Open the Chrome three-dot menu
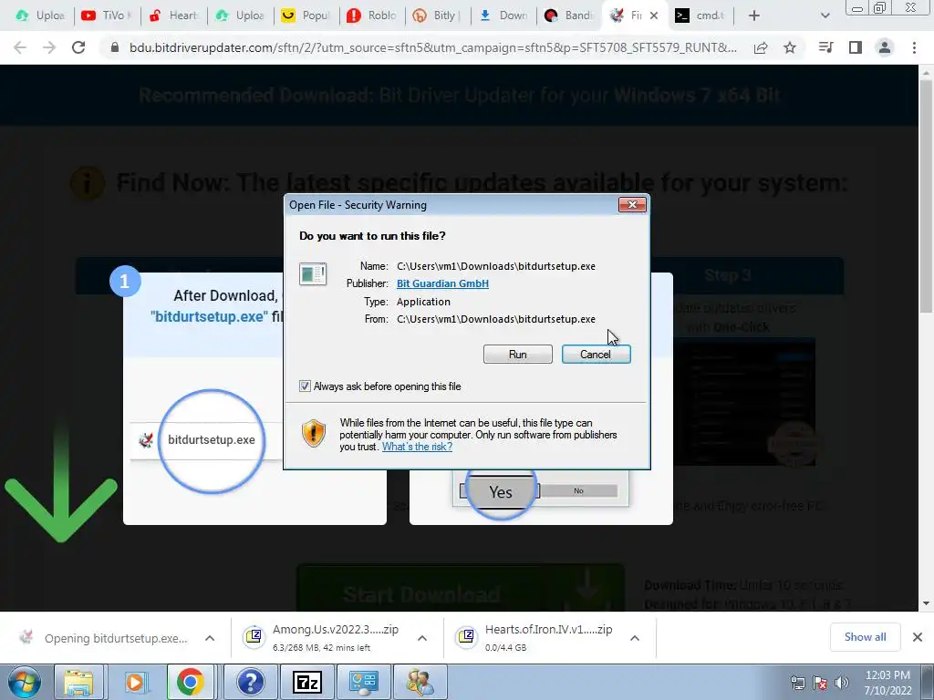This screenshot has height=700, width=934. [x=914, y=47]
